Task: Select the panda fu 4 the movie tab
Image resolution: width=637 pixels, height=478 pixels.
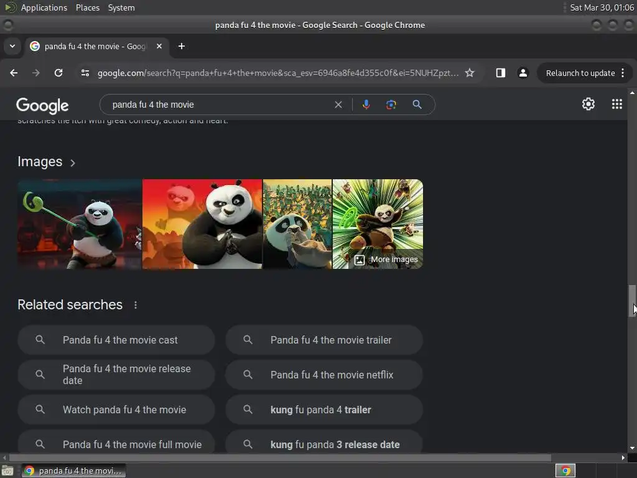Action: pos(95,46)
